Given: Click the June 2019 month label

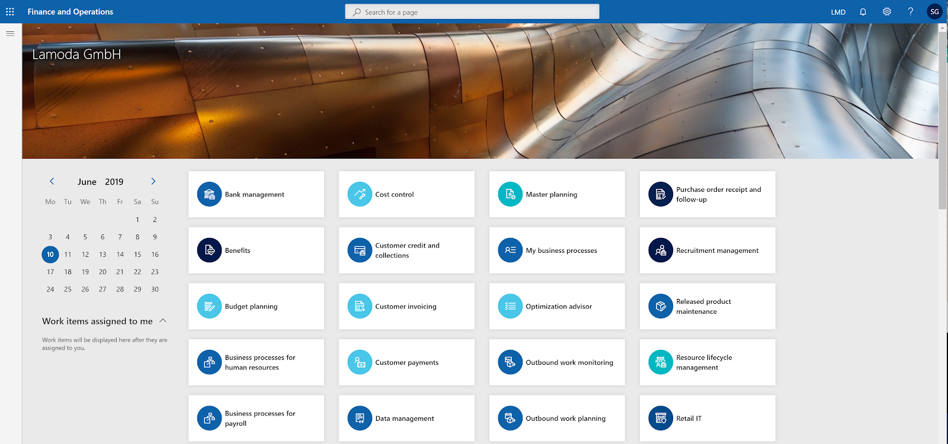Looking at the screenshot, I should 101,182.
